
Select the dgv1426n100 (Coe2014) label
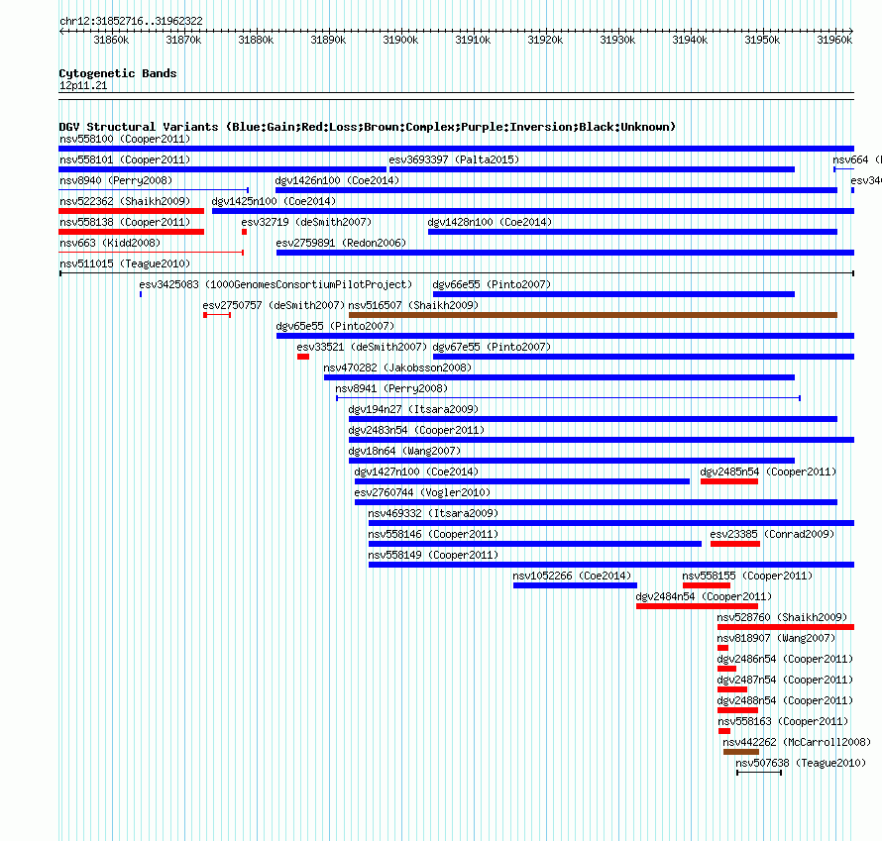337,180
